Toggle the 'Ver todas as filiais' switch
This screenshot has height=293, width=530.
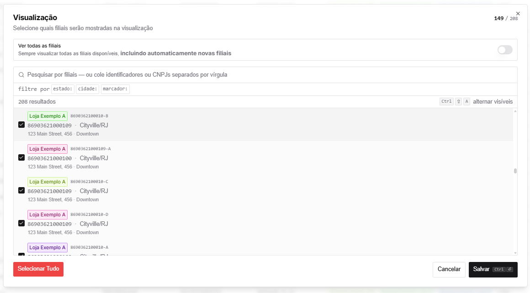click(x=505, y=50)
